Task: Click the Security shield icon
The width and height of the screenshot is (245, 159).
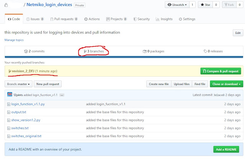Action: pyautogui.click(x=135, y=19)
